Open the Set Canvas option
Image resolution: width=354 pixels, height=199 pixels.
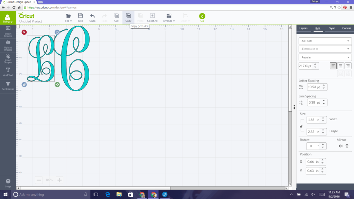8,86
